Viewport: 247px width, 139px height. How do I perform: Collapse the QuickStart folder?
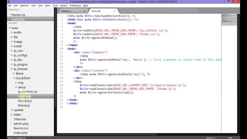(14, 78)
